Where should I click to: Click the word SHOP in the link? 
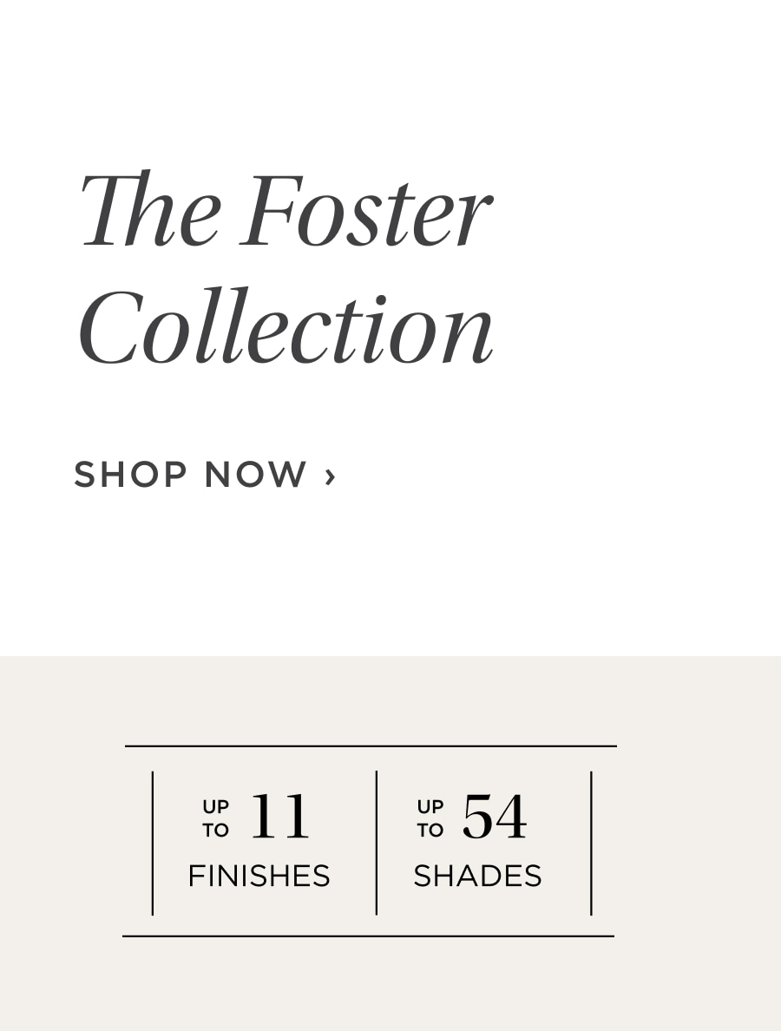(x=130, y=474)
